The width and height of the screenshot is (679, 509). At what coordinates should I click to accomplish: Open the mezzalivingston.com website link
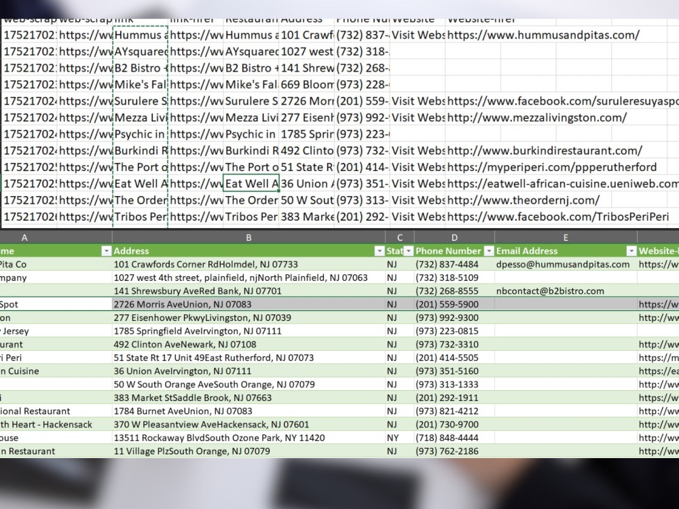(x=537, y=117)
